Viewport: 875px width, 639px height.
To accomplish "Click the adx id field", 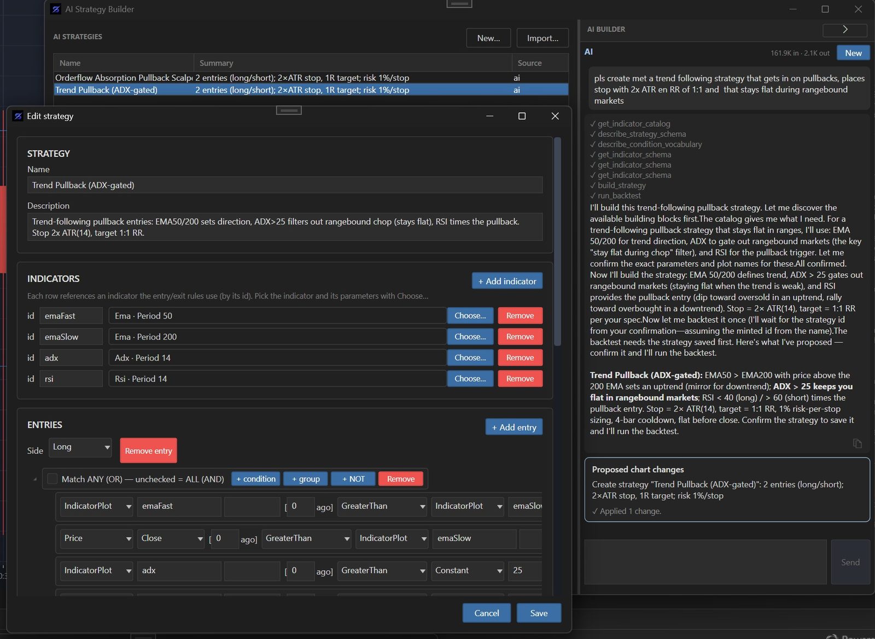I will point(71,357).
